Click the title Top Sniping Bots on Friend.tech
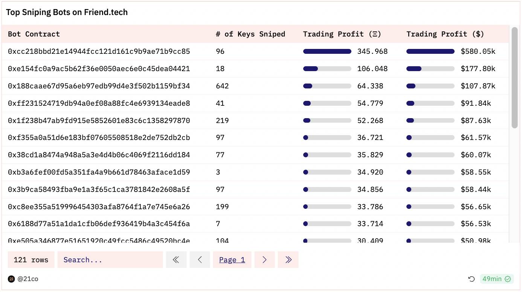The width and height of the screenshot is (522, 292). (67, 12)
